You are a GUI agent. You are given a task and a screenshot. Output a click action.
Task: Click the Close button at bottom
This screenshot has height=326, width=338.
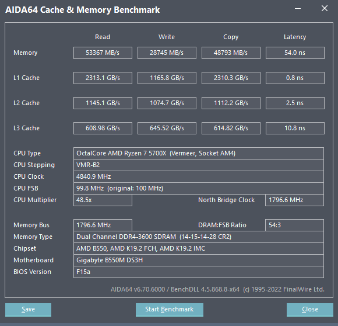310,310
